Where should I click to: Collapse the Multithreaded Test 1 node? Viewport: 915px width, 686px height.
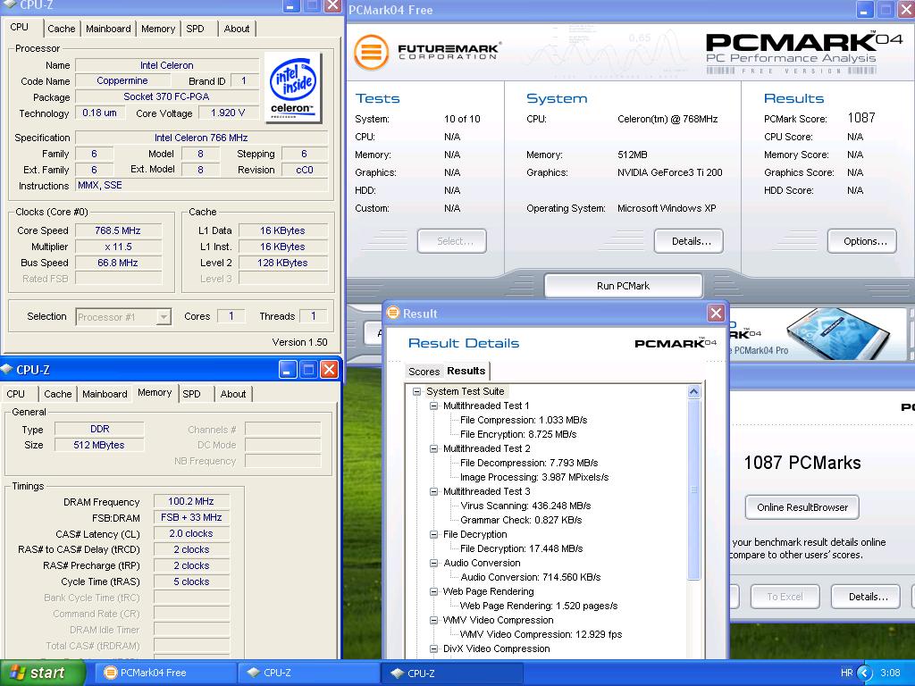click(x=433, y=406)
